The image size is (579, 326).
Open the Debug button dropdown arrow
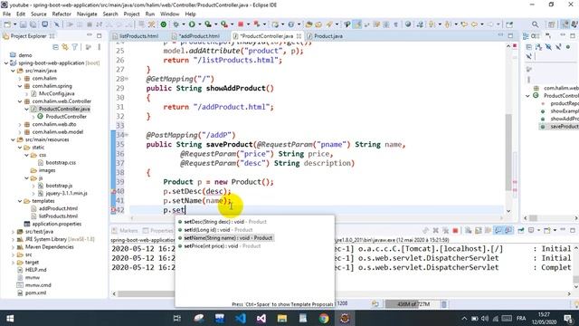(184, 24)
